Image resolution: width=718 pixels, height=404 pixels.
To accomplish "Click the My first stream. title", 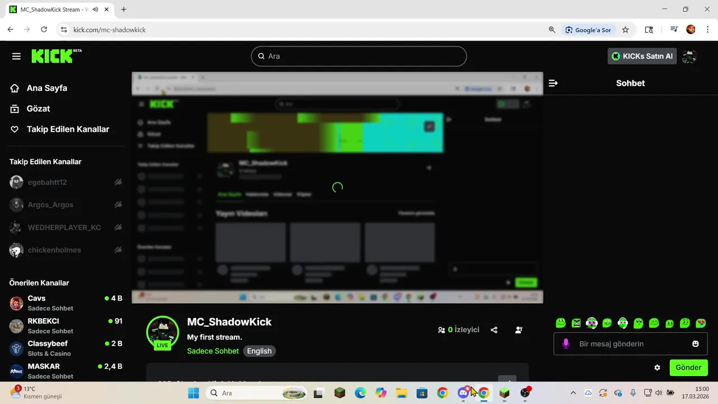I will coord(214,337).
